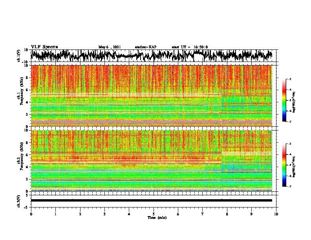
Task: Click the "2" kHz tick on ch.1 axis
Action: (x=27, y=114)
